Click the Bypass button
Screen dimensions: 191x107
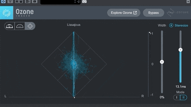tap(154, 13)
